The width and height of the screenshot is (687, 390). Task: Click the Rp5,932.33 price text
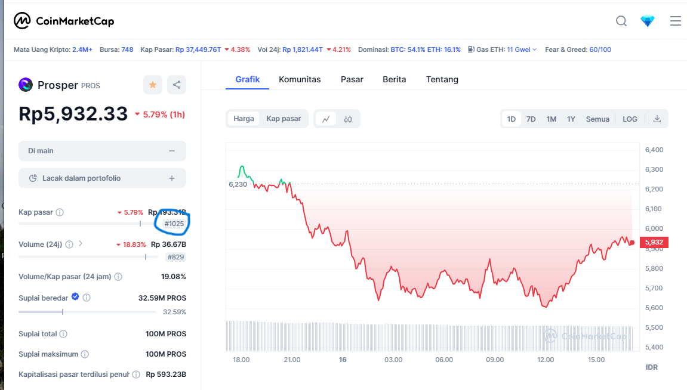click(73, 114)
